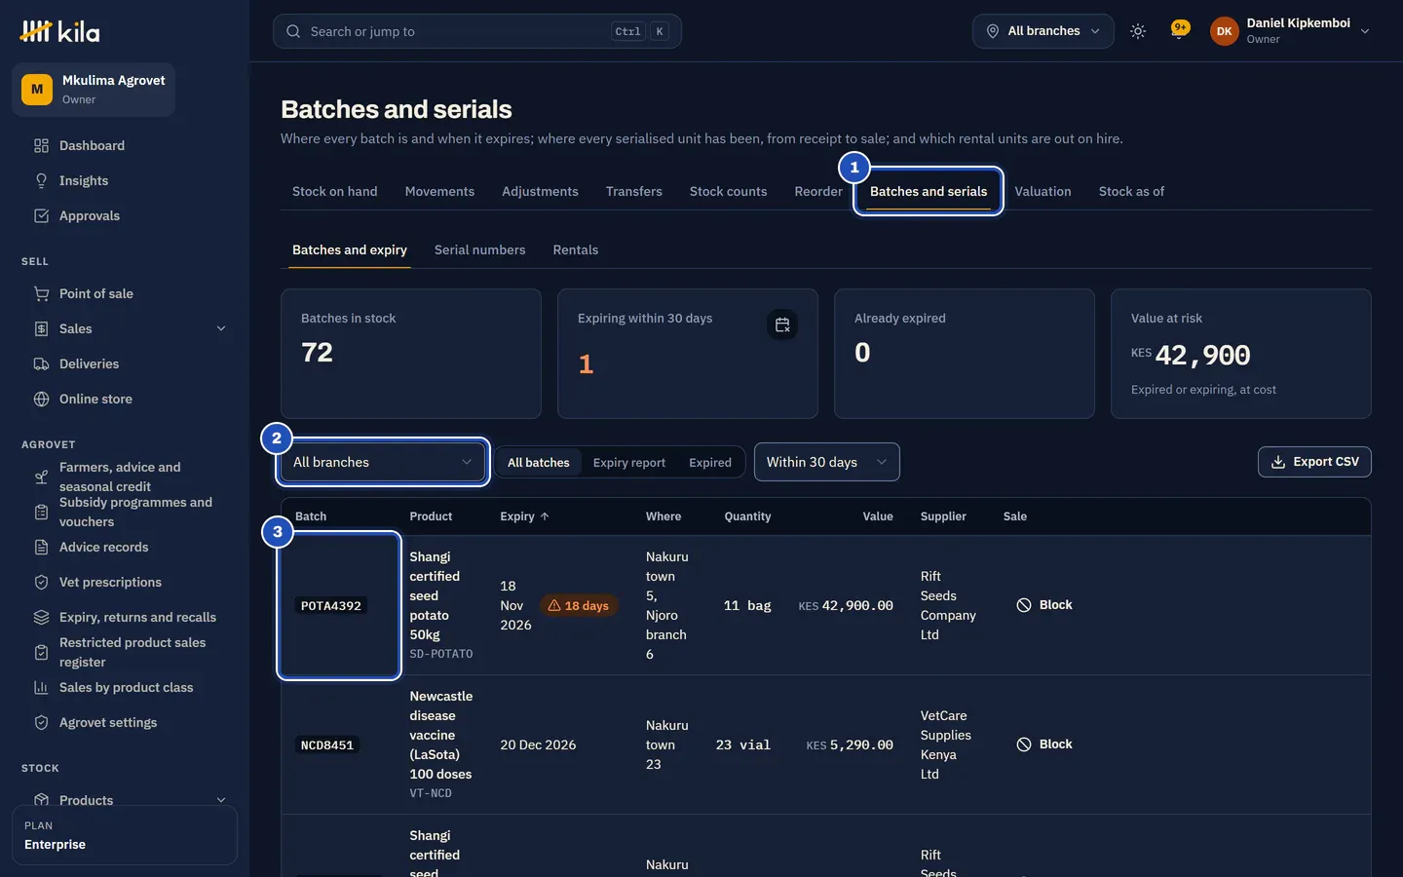This screenshot has height=877, width=1403.
Task: Open the Dashboard sidebar icon
Action: [x=41, y=146]
